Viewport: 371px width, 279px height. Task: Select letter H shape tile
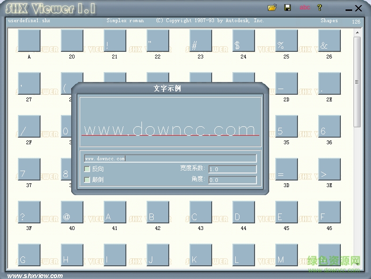pyautogui.click(x=72, y=255)
